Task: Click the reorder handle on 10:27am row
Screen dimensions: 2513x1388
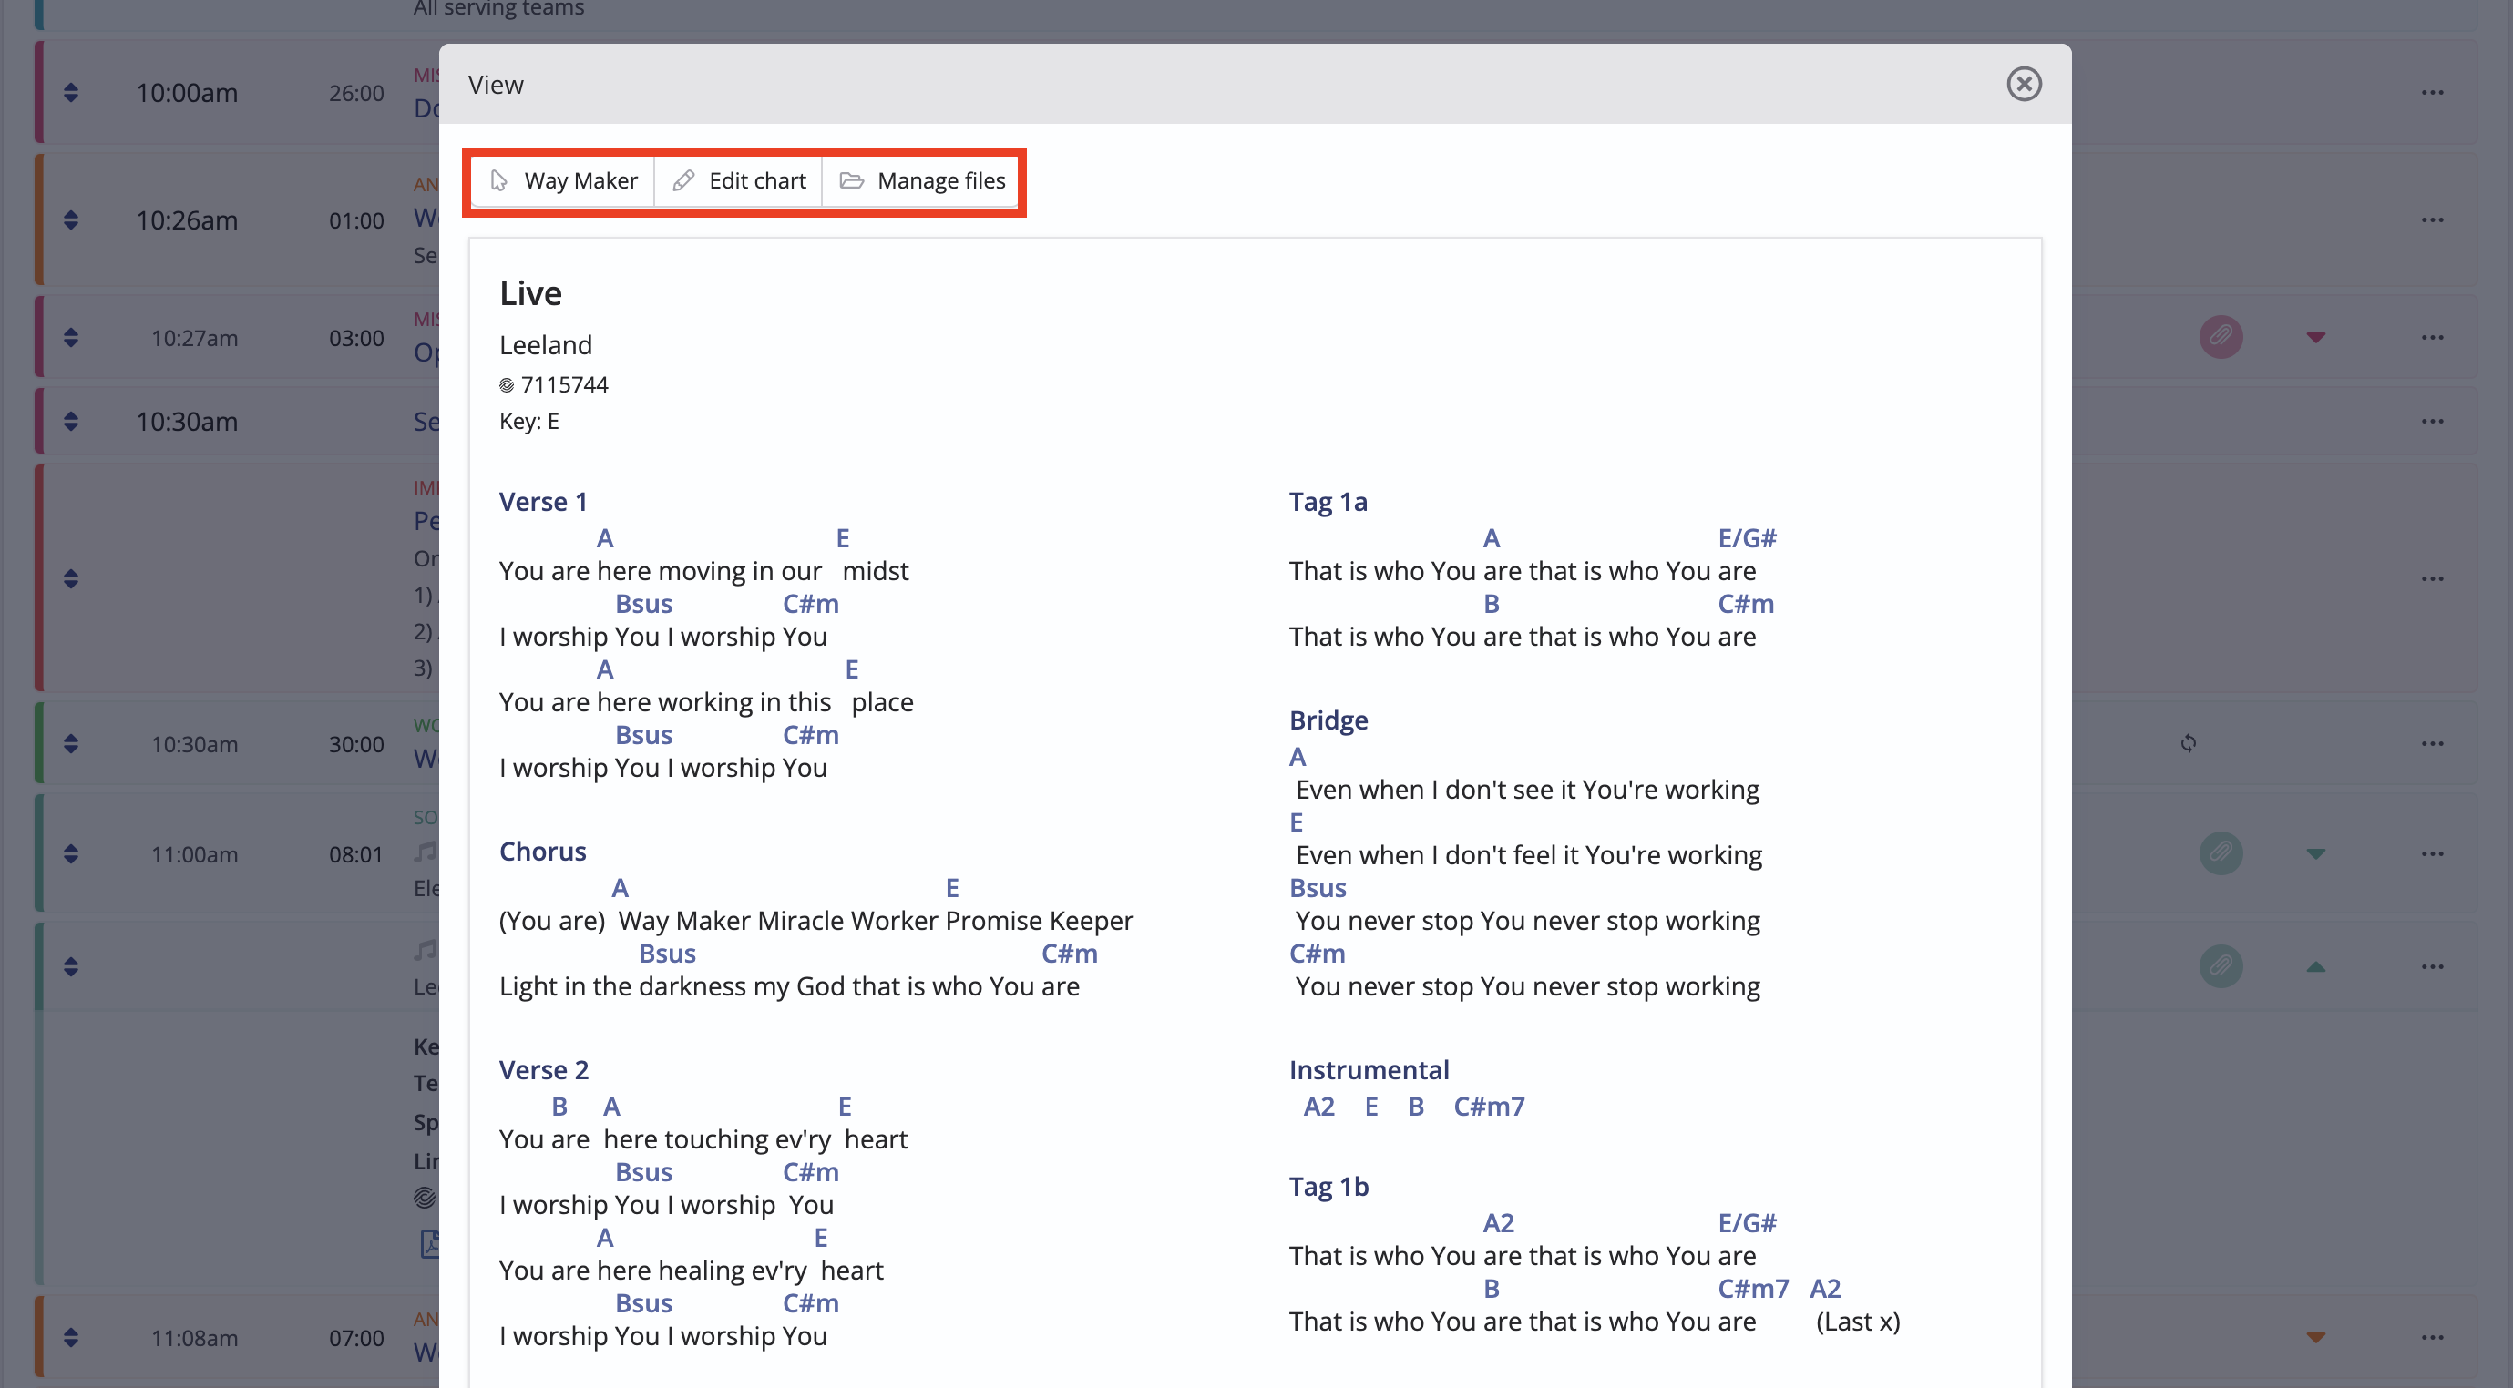Action: (x=70, y=338)
